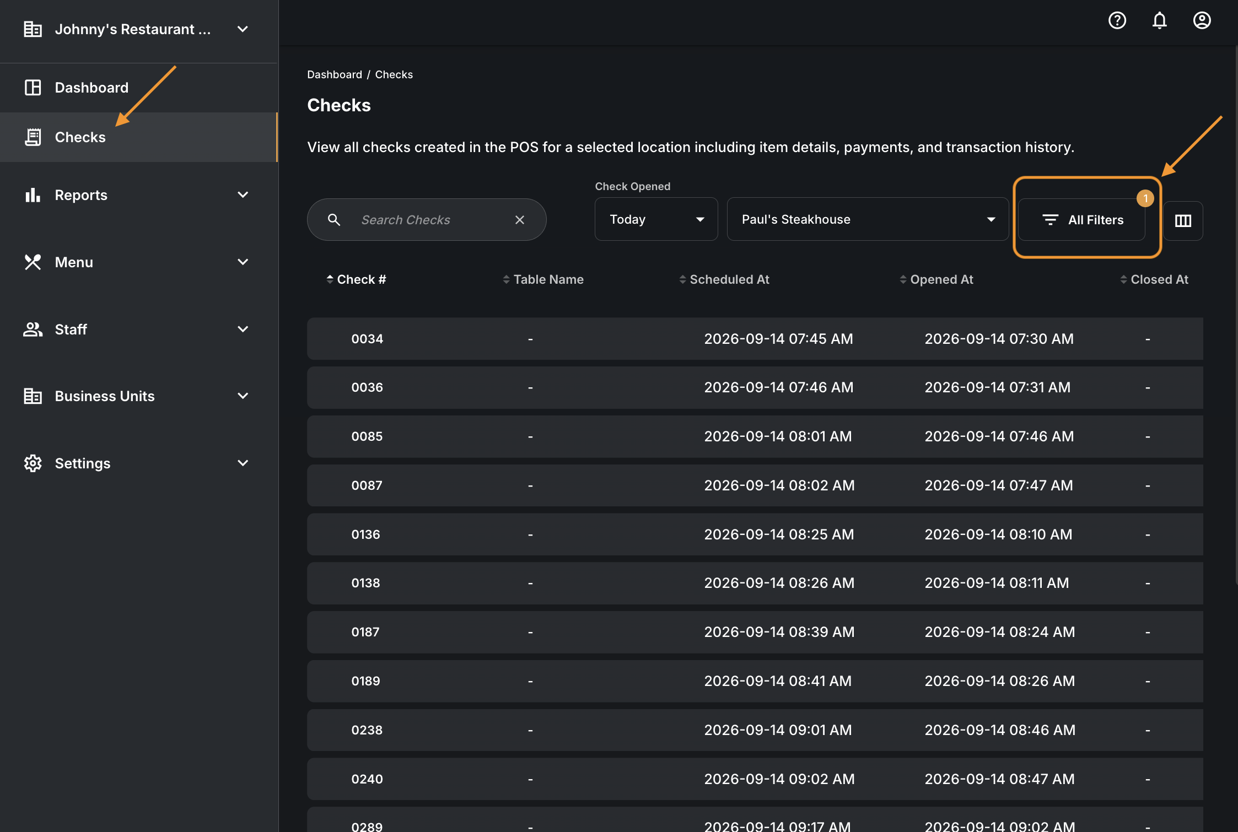The width and height of the screenshot is (1238, 832).
Task: Open the user account profile icon
Action: 1202,20
